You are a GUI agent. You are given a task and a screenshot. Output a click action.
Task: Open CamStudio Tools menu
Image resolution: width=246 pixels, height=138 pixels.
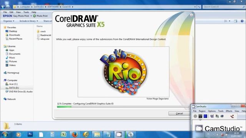tap(221, 111)
